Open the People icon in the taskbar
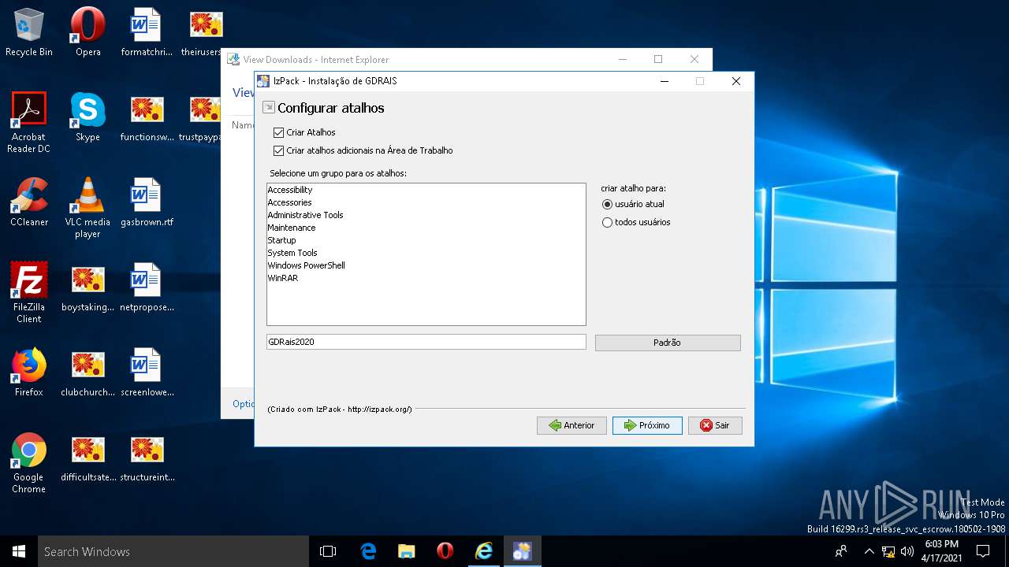 (842, 551)
